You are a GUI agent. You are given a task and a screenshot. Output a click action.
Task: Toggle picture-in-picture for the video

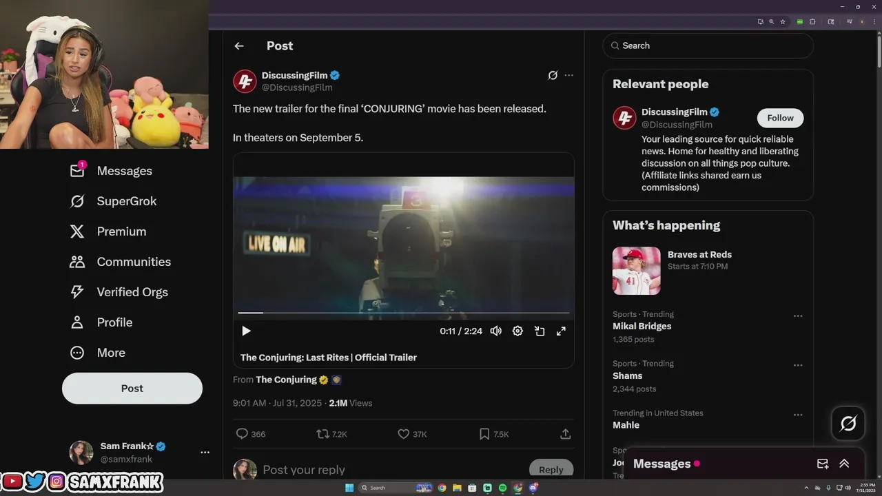coord(540,331)
